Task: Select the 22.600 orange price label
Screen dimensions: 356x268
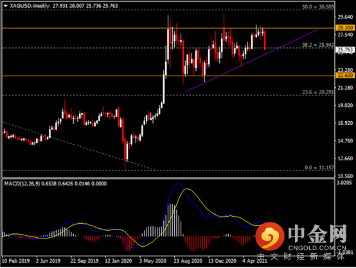Action: pos(345,76)
